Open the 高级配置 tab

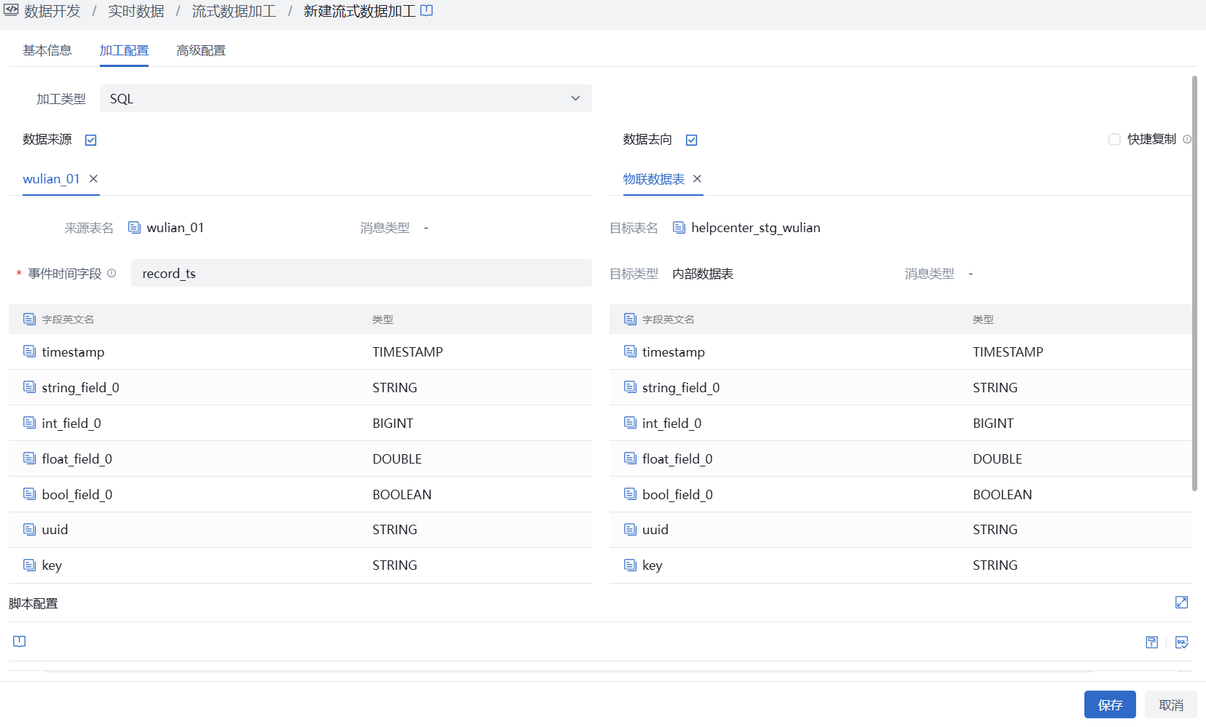pos(201,50)
